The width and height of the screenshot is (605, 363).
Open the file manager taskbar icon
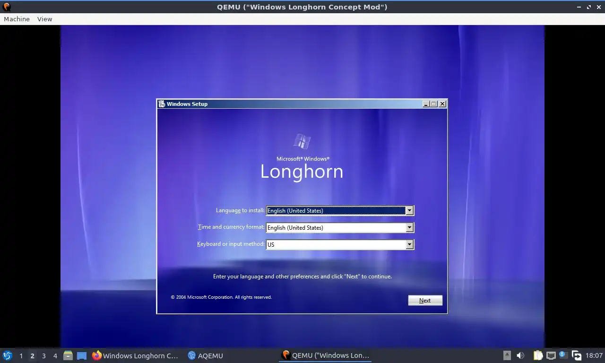click(68, 355)
